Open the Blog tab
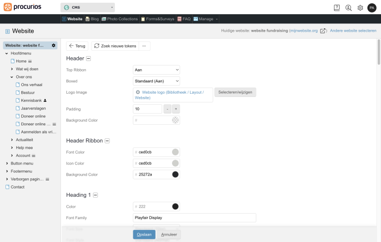This screenshot has width=381, height=242. (92, 19)
